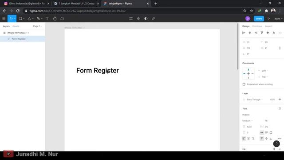
Task: Set text to auto height
Action: [266, 132]
